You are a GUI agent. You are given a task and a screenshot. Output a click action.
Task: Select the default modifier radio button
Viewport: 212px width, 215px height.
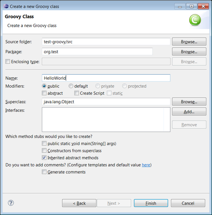[x=71, y=86]
